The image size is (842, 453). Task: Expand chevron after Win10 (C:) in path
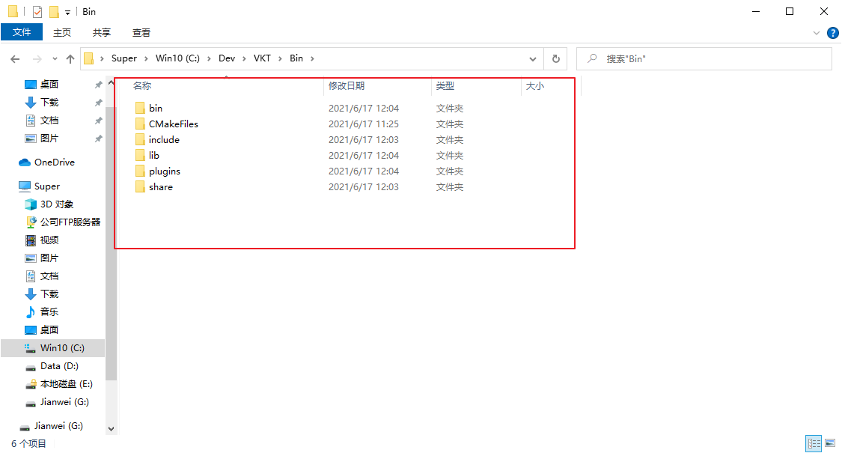[209, 58]
